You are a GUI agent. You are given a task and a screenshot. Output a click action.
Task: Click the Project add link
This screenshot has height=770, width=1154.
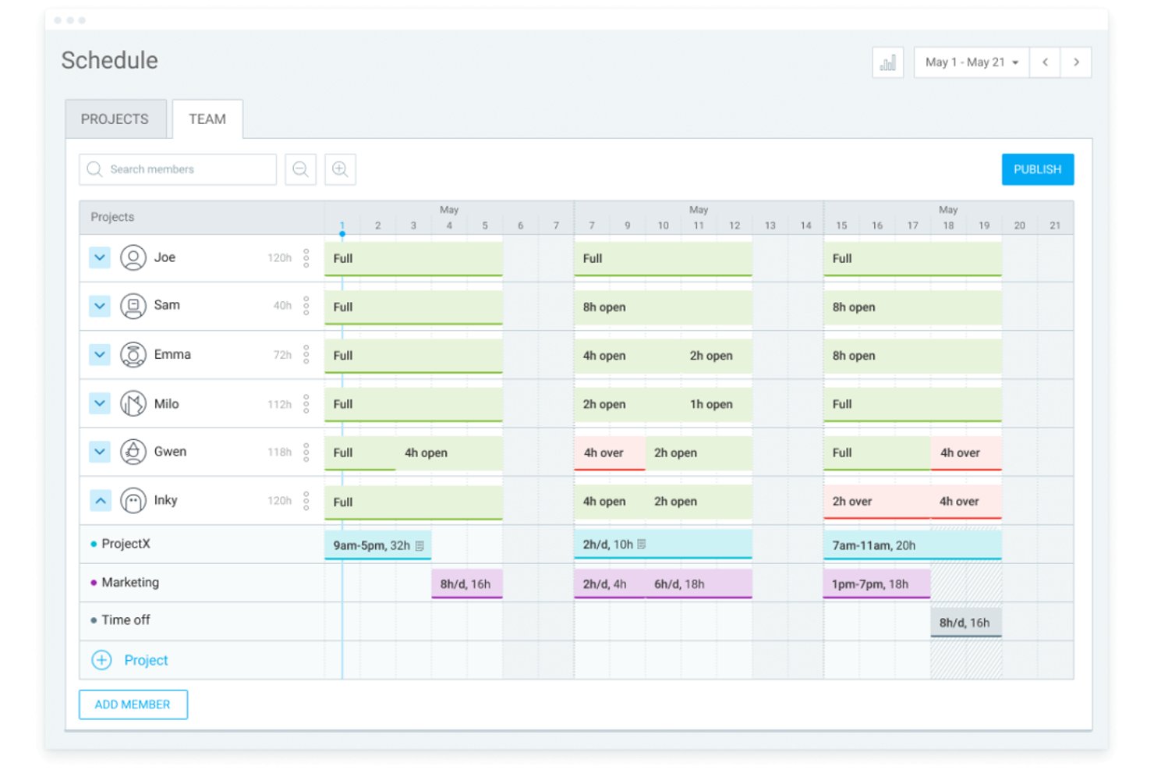point(146,660)
